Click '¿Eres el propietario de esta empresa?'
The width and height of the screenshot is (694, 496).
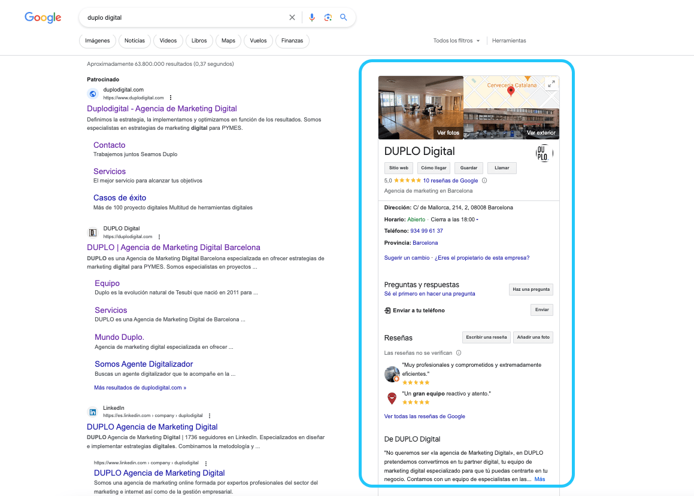482,258
